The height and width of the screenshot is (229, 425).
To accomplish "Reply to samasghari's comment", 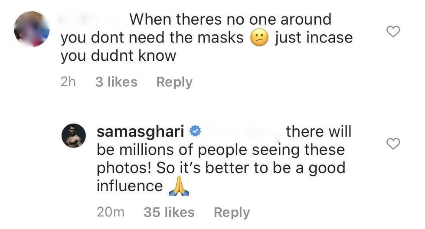I will [232, 212].
